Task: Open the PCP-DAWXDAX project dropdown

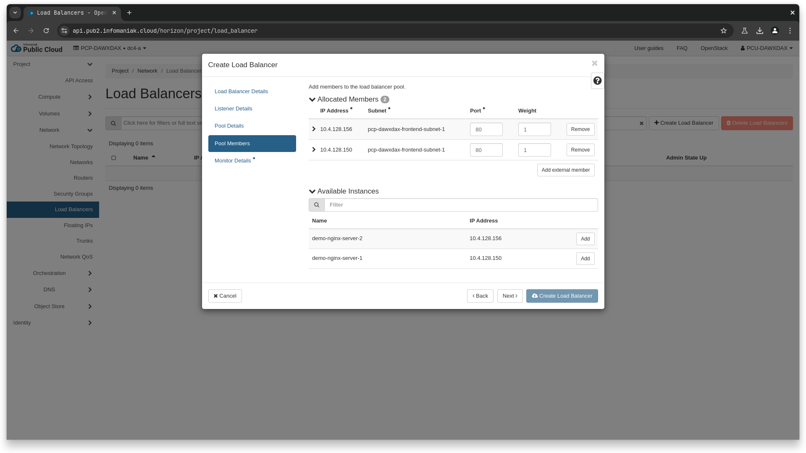Action: point(110,48)
